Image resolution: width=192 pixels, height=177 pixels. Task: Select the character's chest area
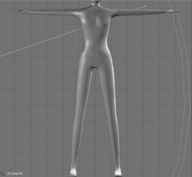click(x=96, y=23)
